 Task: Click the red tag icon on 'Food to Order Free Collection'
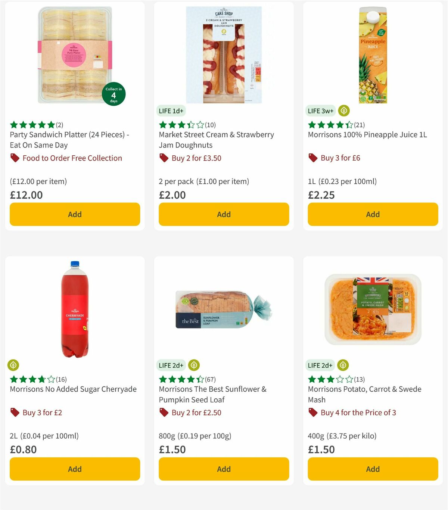(x=15, y=158)
